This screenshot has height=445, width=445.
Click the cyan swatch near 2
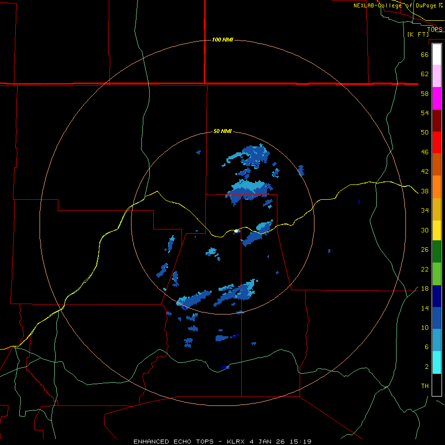437,362
